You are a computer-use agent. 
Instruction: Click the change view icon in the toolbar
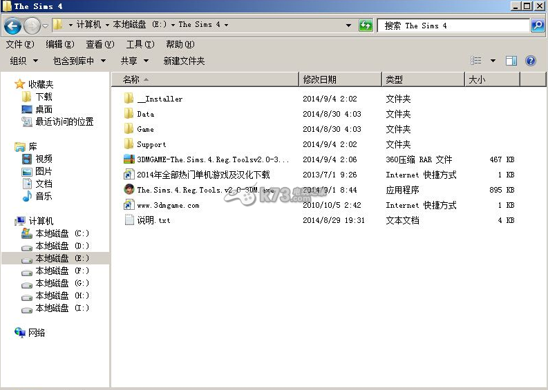(476, 61)
